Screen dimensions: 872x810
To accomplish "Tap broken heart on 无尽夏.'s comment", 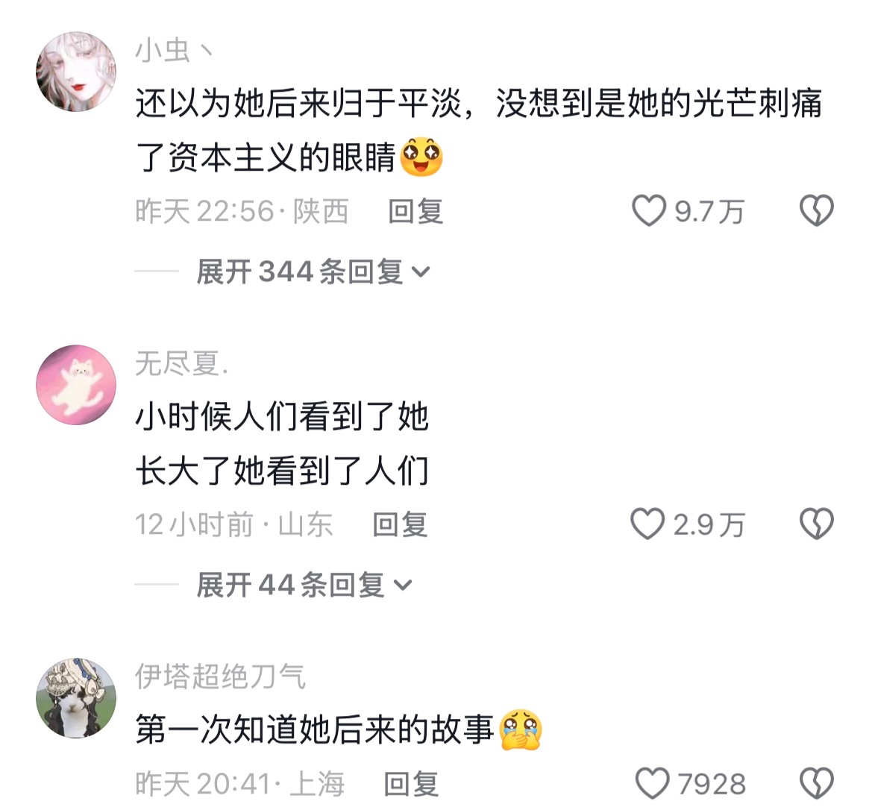I will tap(816, 524).
